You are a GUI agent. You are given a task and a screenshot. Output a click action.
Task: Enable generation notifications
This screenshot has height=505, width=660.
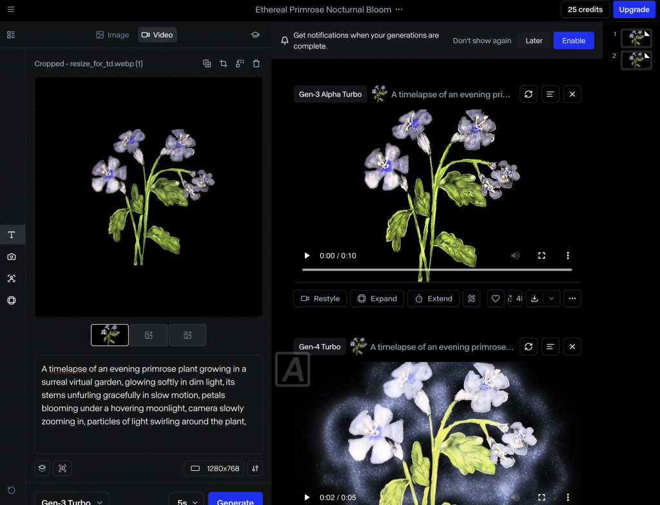pyautogui.click(x=574, y=41)
